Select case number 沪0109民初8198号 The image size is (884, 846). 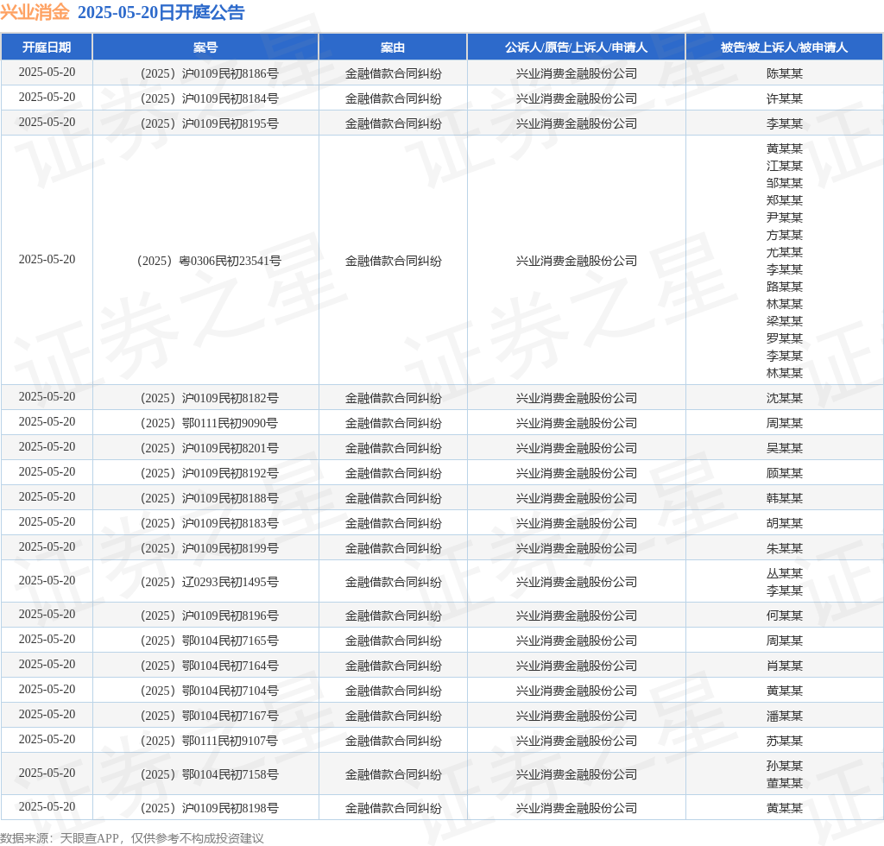pos(209,808)
